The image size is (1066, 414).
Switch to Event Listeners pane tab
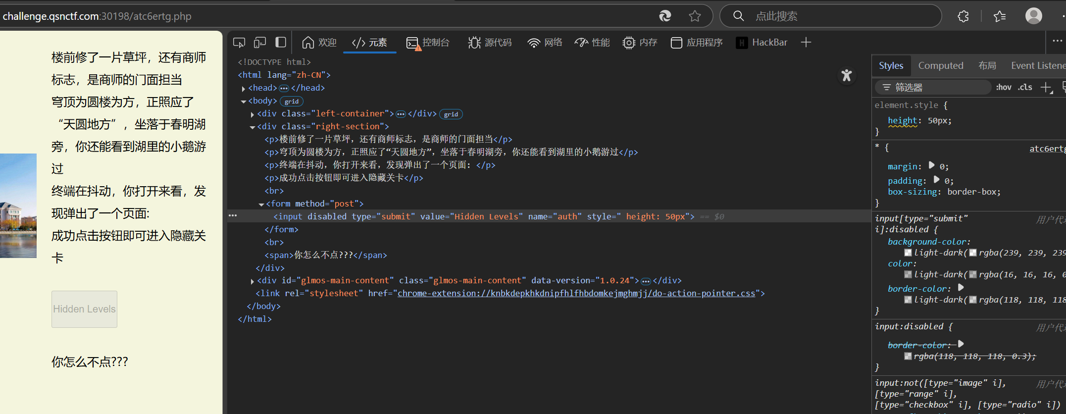(1038, 65)
